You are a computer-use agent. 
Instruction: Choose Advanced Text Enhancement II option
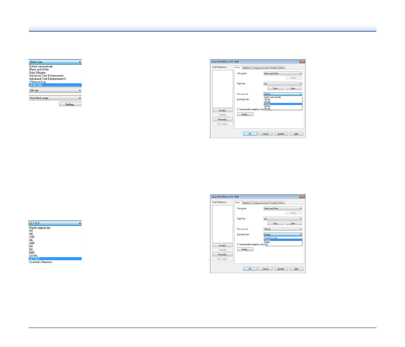point(47,79)
